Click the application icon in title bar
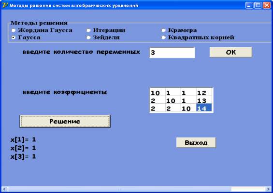Viewport: 273px width, 193px height. click(5, 5)
